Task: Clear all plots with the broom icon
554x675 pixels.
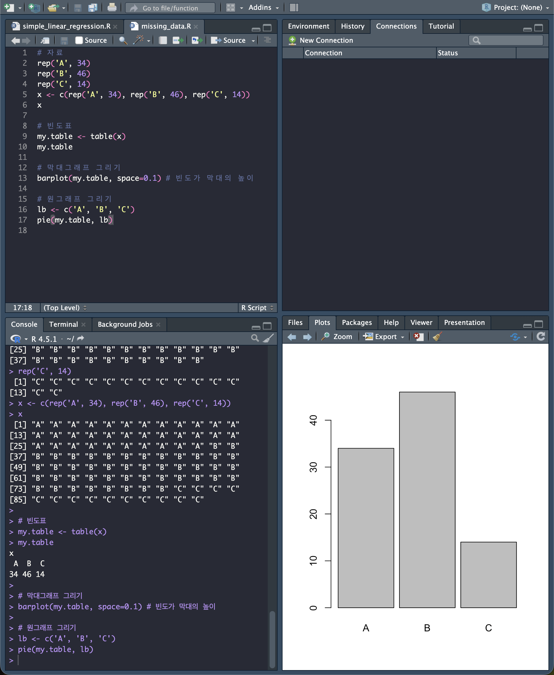Action: click(437, 337)
